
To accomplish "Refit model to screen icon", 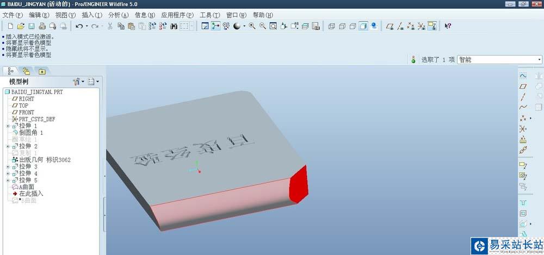I will click(274, 26).
